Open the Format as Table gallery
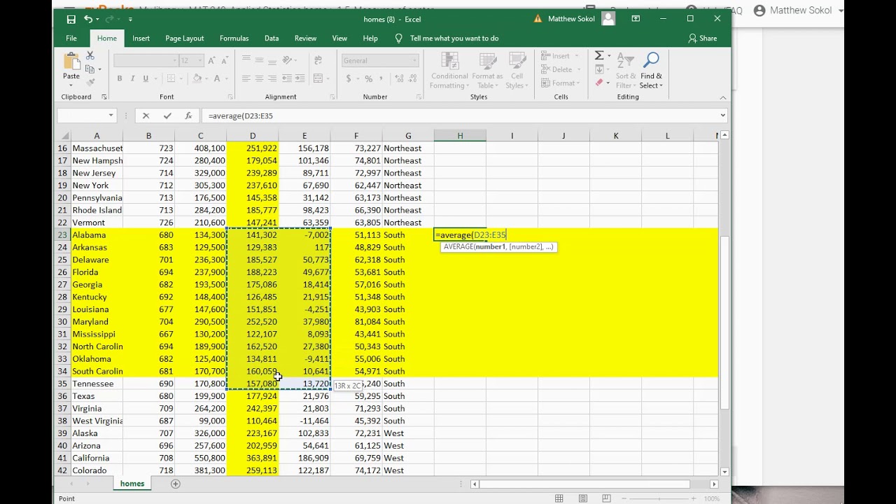The image size is (896, 504). (487, 71)
